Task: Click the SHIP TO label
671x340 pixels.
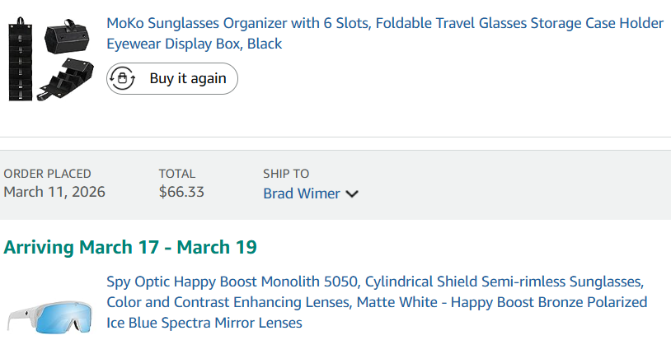Action: point(286,174)
